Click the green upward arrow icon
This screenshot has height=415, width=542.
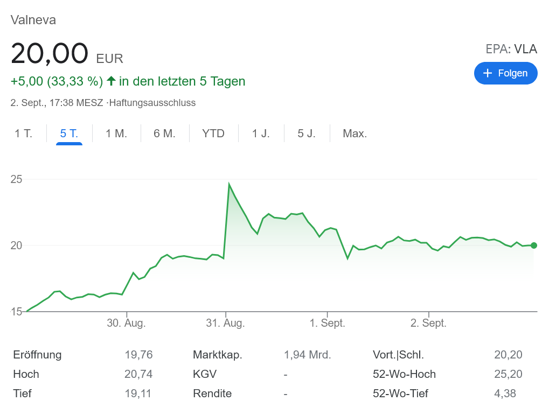[x=111, y=81]
